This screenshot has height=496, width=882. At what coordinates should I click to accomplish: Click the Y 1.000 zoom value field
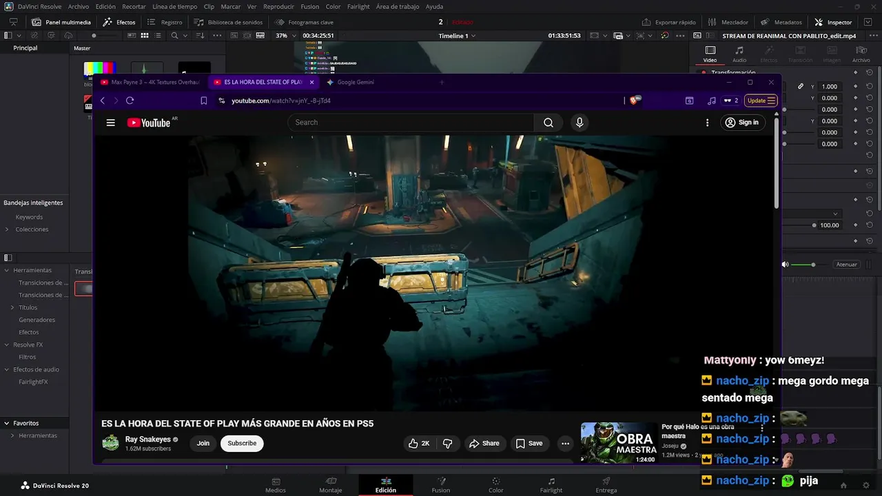829,86
